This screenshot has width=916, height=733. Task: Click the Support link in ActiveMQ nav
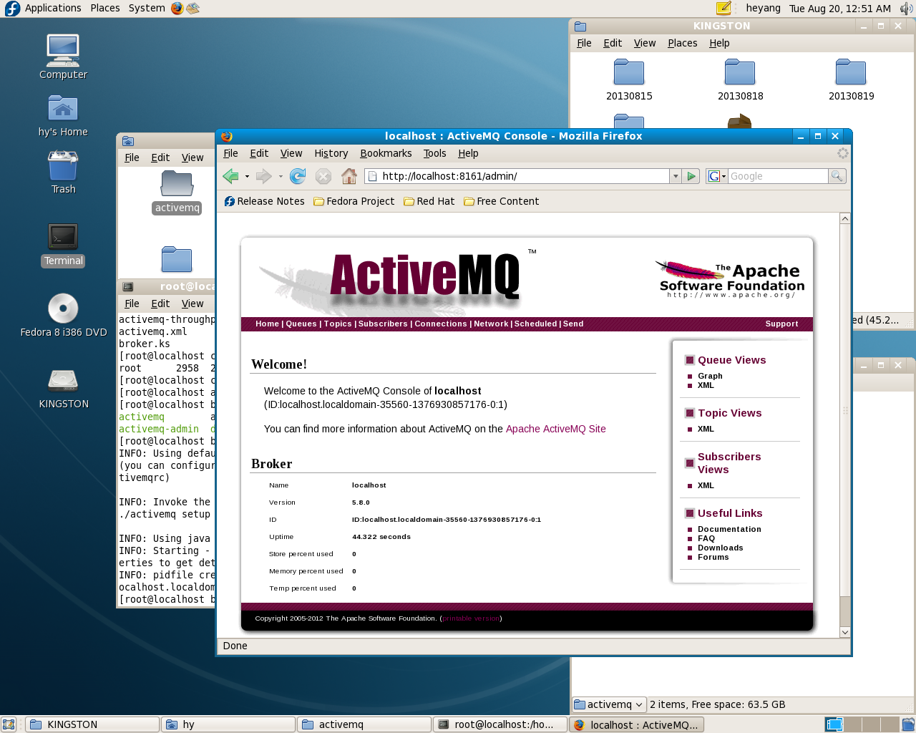(x=781, y=324)
